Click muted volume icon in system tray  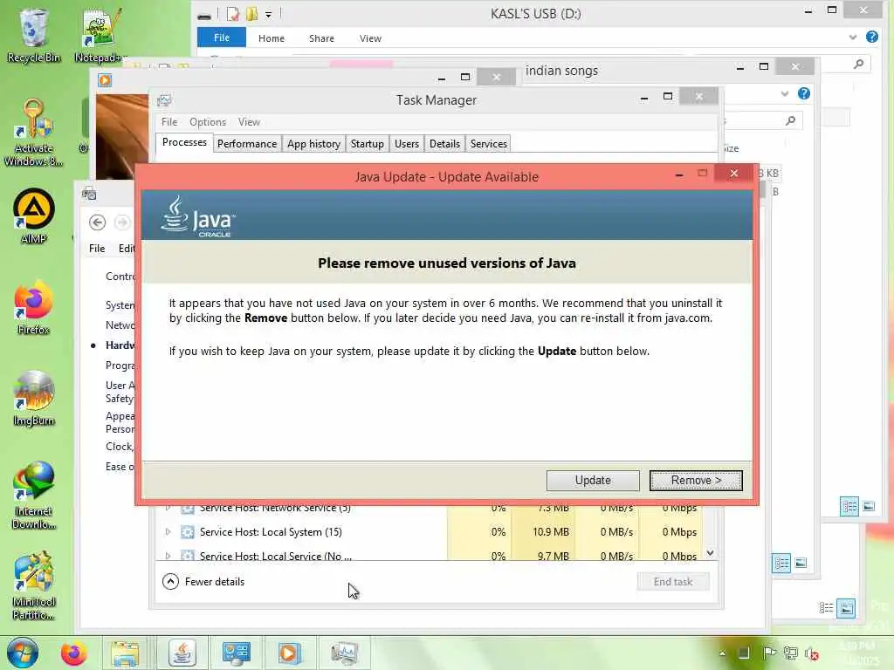click(x=812, y=653)
